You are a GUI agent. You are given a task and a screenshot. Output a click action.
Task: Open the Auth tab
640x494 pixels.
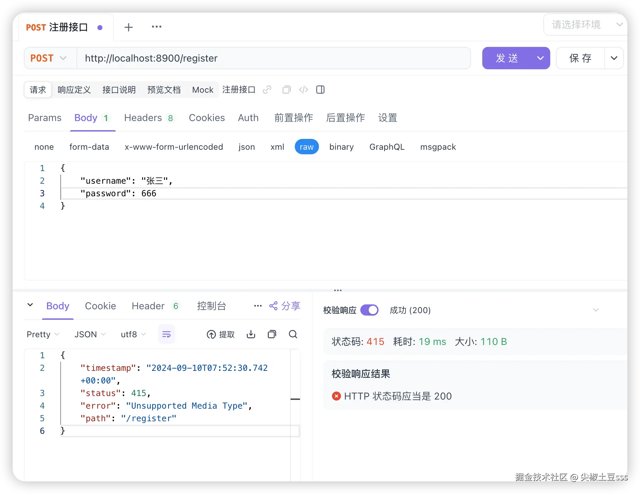tap(248, 118)
